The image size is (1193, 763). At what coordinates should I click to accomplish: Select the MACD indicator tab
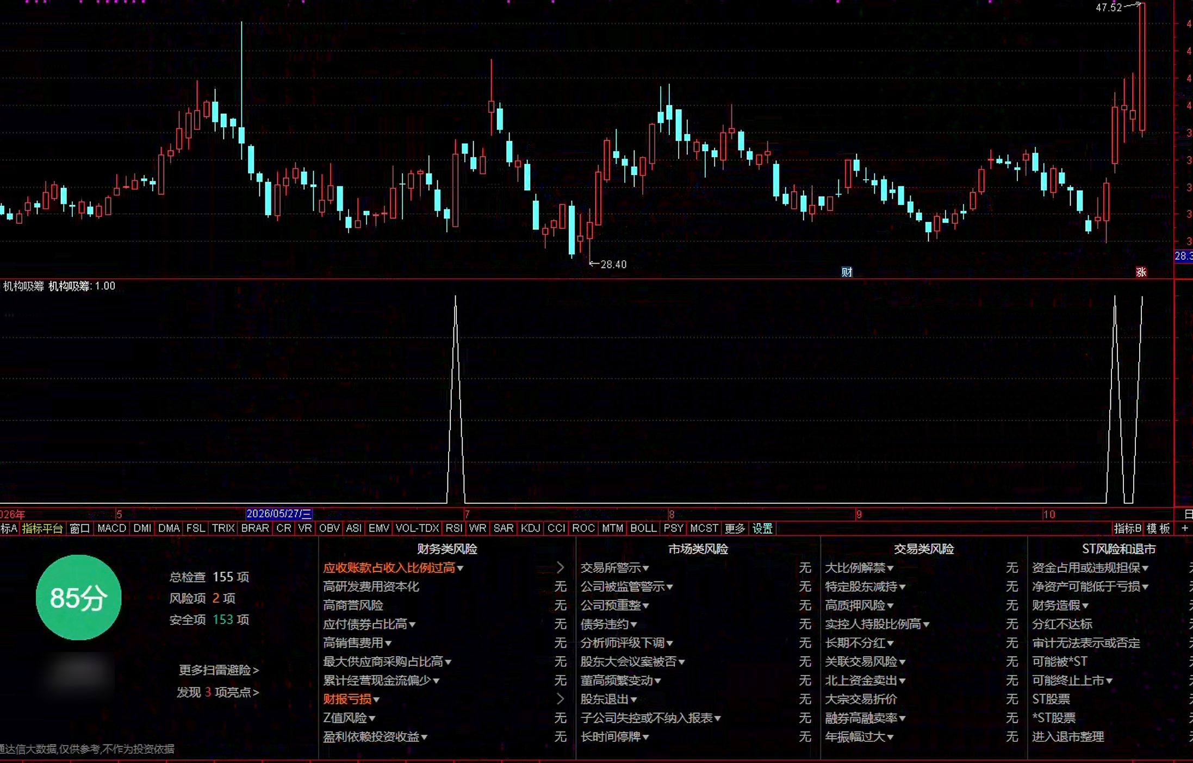(x=111, y=528)
